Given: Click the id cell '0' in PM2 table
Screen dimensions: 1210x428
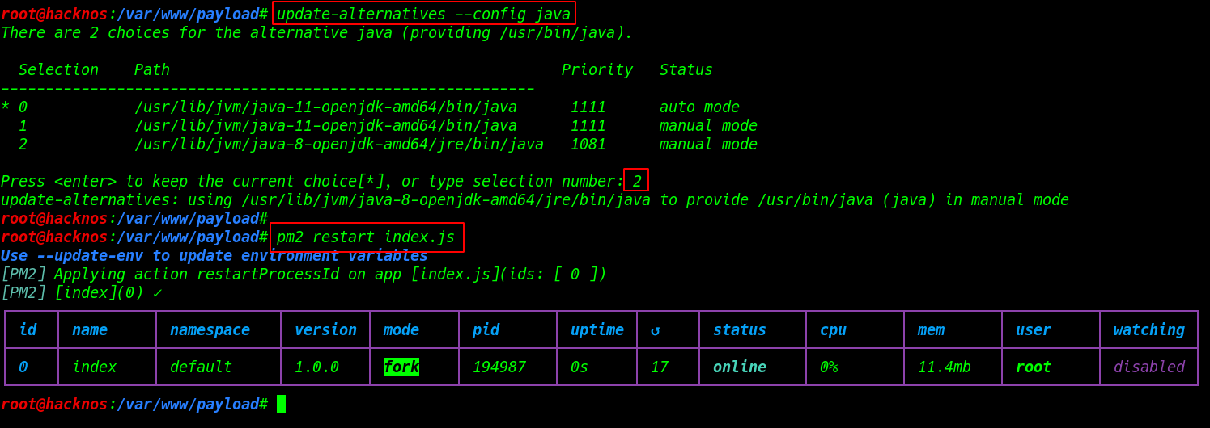Looking at the screenshot, I should [x=23, y=367].
